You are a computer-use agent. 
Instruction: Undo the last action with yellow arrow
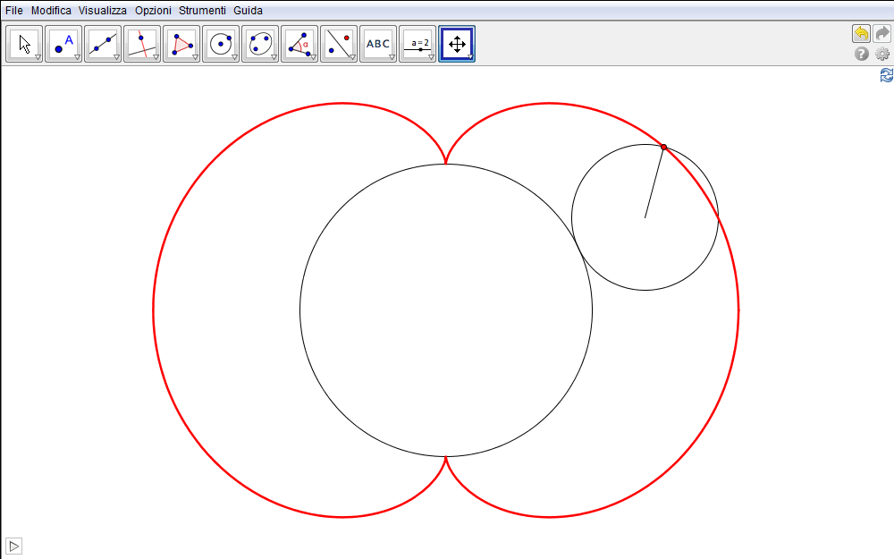pyautogui.click(x=861, y=34)
